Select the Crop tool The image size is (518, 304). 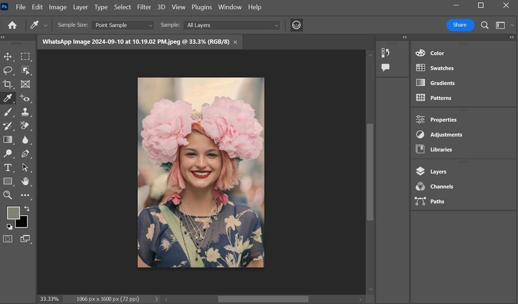(7, 84)
